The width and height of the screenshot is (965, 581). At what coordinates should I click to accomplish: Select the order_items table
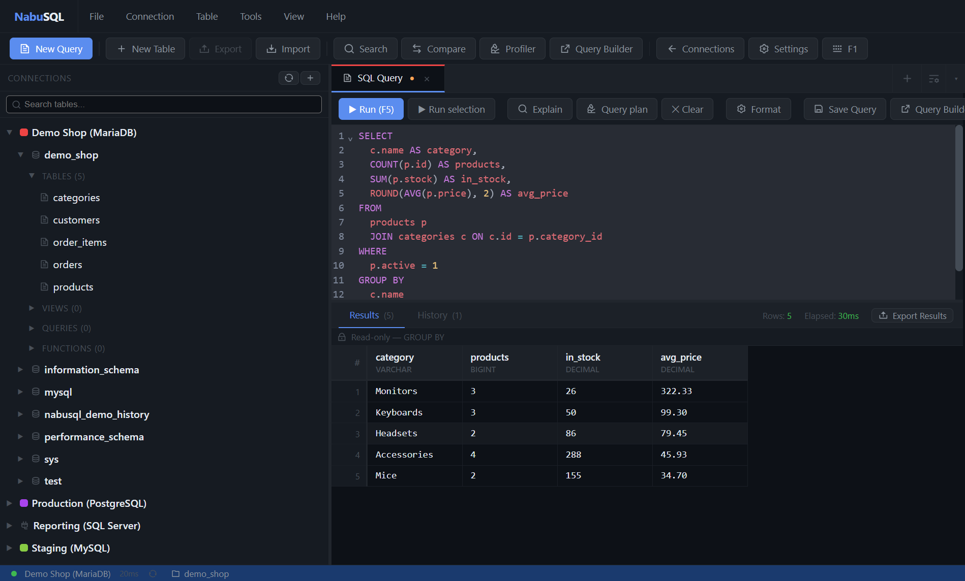(80, 242)
